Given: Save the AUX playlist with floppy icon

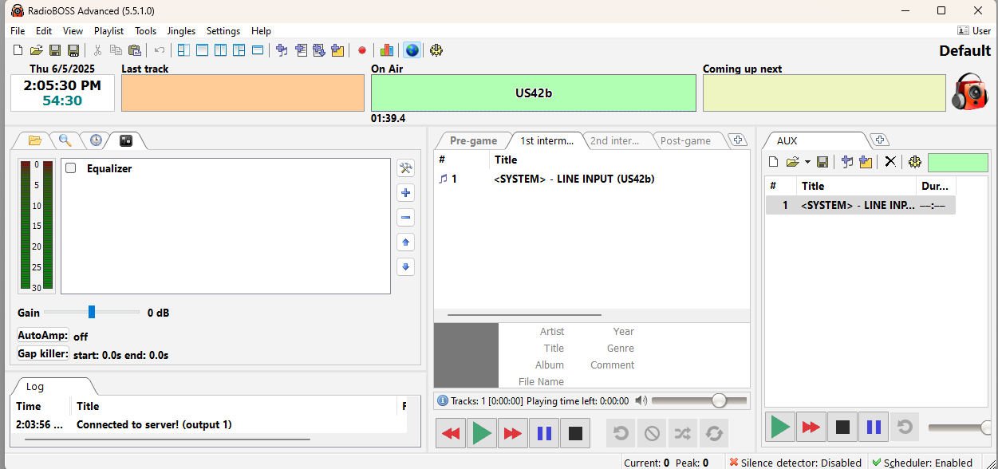Looking at the screenshot, I should click(x=822, y=162).
